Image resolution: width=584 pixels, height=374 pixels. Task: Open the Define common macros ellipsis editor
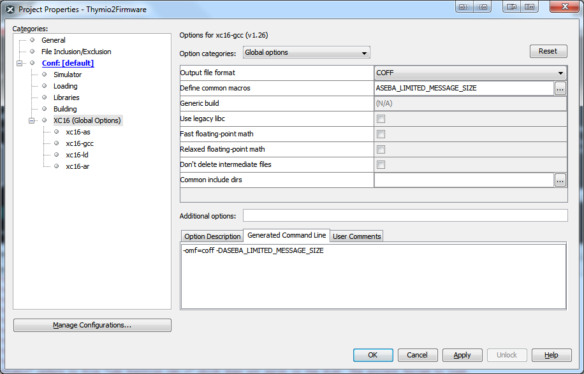click(x=560, y=89)
